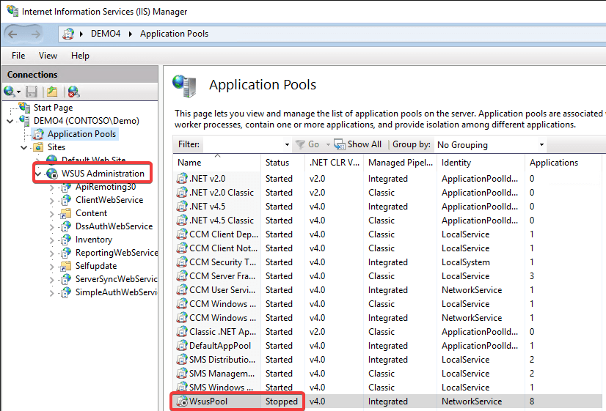Click the Stopped status of WsusPool
The width and height of the screenshot is (606, 411).
click(x=282, y=401)
